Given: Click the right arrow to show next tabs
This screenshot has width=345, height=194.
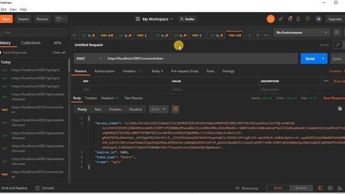Looking at the screenshot, I should 249,35.
